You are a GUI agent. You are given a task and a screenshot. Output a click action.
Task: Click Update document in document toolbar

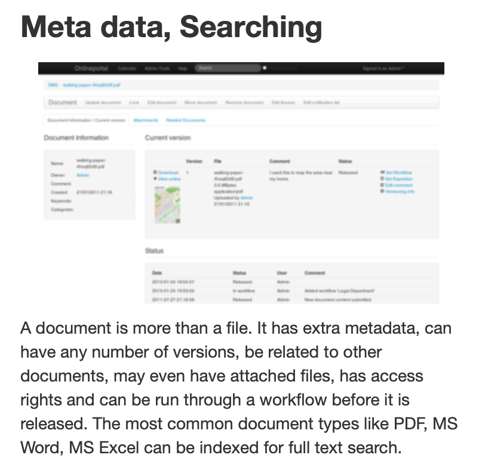click(103, 103)
